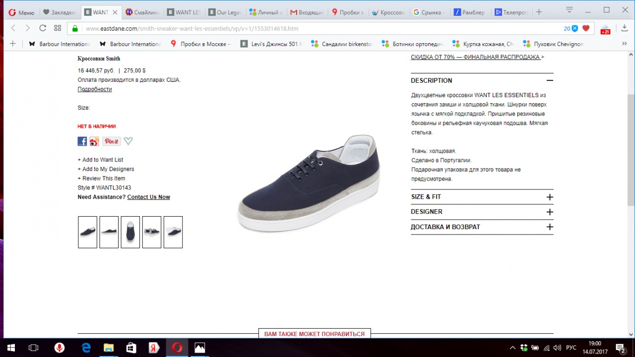Click the Contact Us Now link
Image resolution: width=635 pixels, height=357 pixels.
148,197
